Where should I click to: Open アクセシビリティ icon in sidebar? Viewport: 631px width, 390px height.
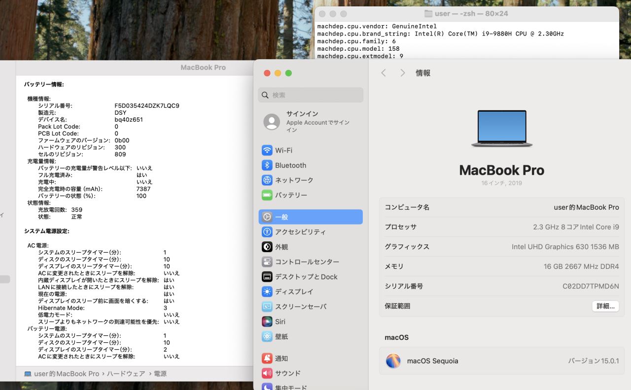pos(267,232)
